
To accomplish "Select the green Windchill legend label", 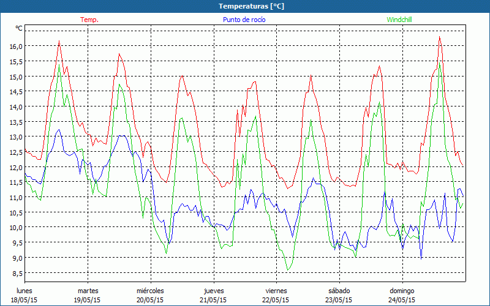I will (399, 20).
